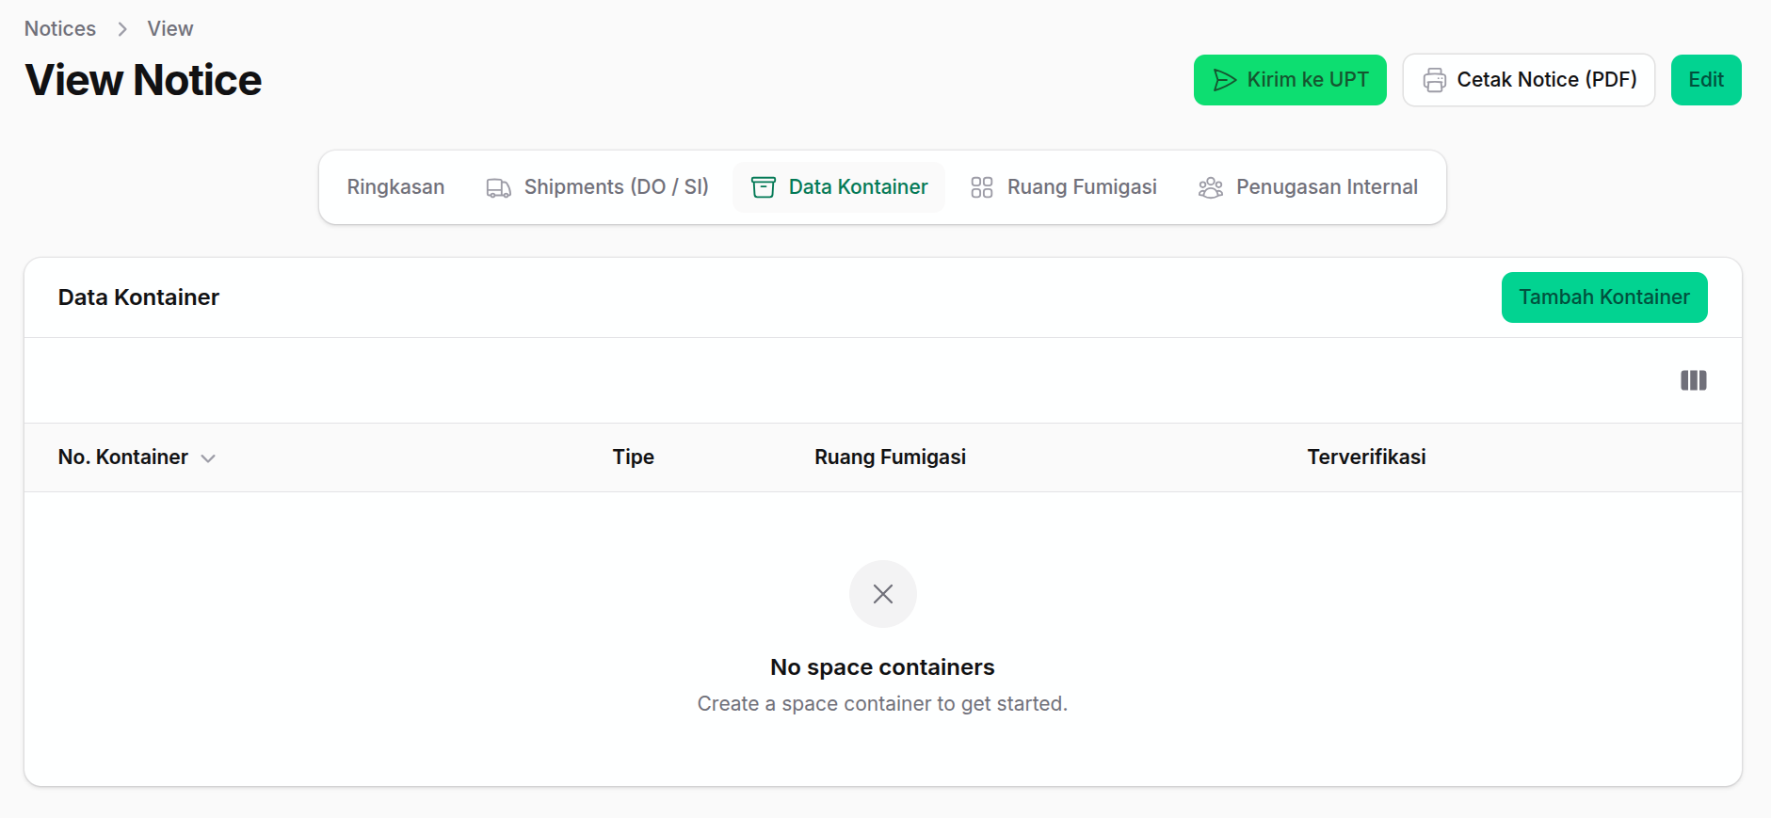Click the Terverifikasi column header

coord(1367,457)
